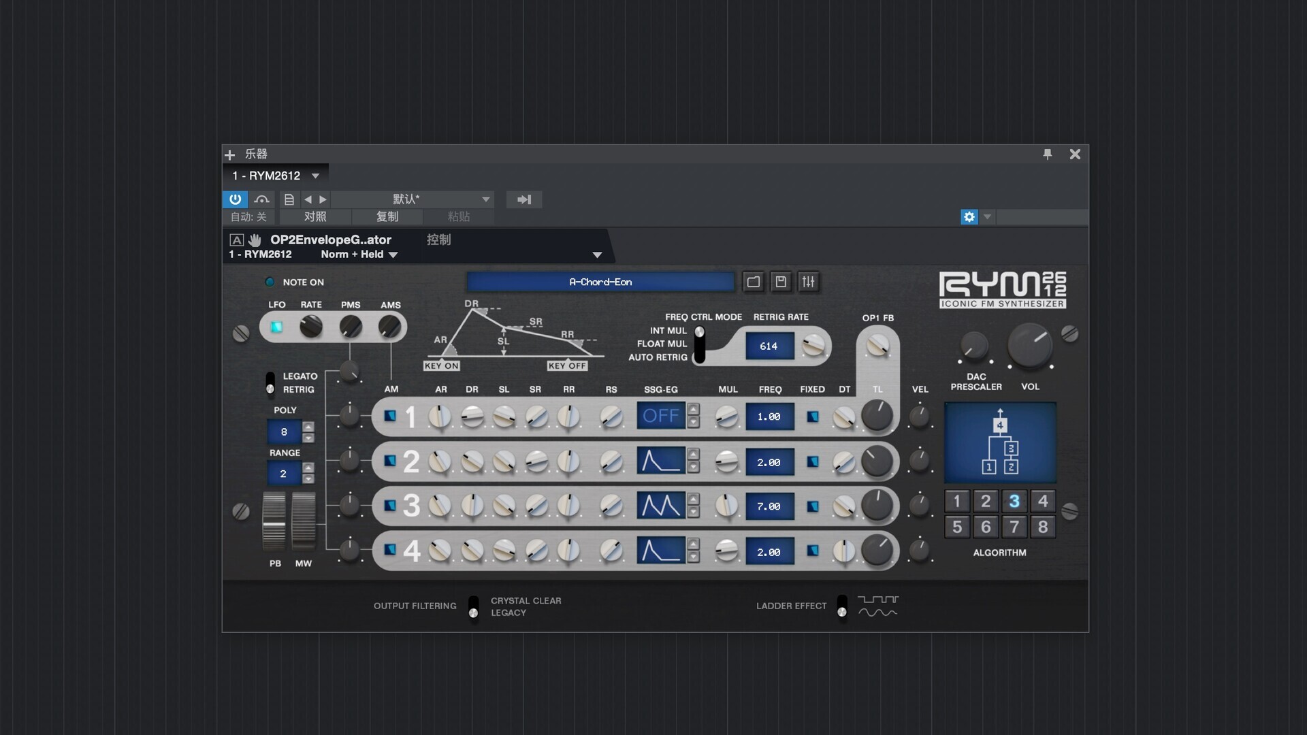Expand the 默认 preset dropdown
The width and height of the screenshot is (1307, 735).
tap(485, 199)
